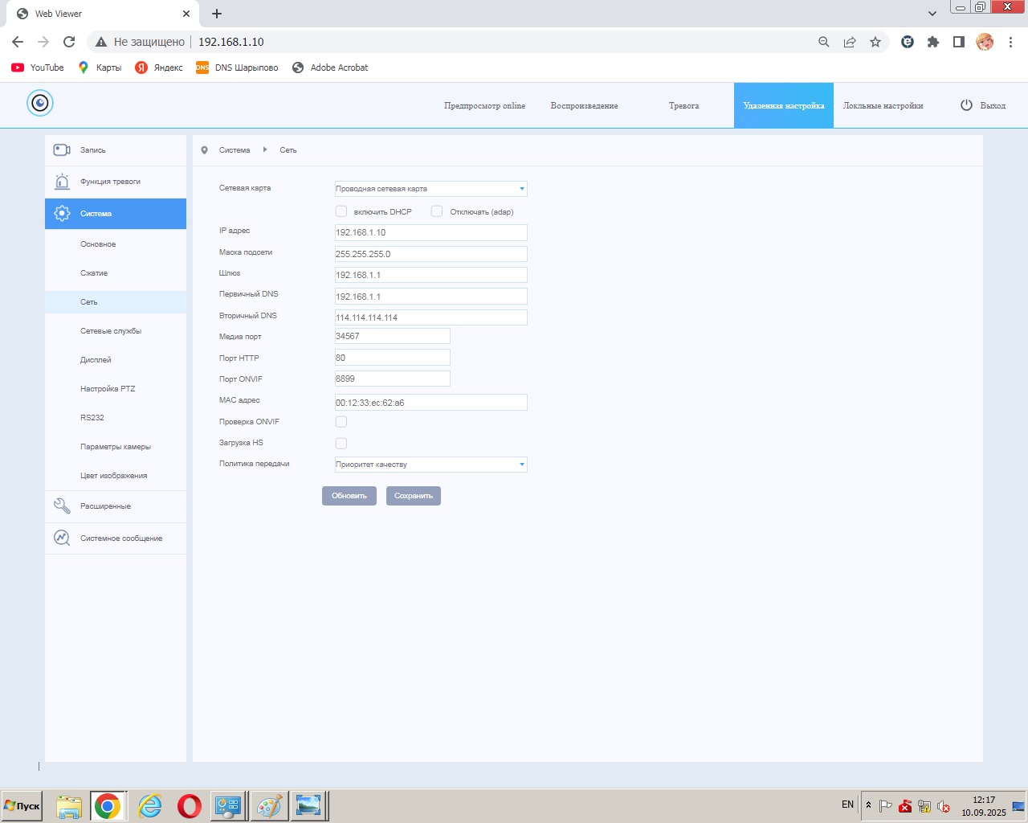Click the power icon next to Выход
This screenshot has height=823, width=1028.
click(x=966, y=105)
